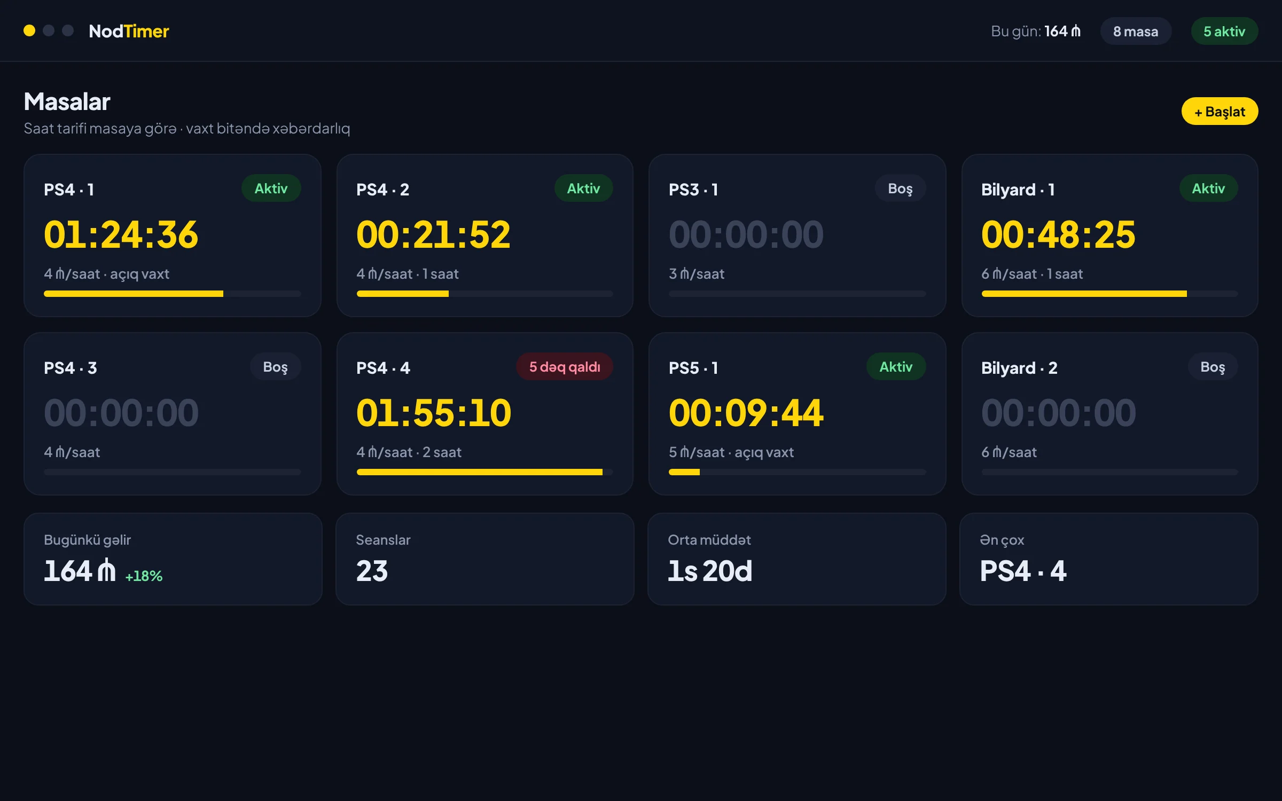Click timer 00:09:44
1282x801 pixels.
pos(746,413)
